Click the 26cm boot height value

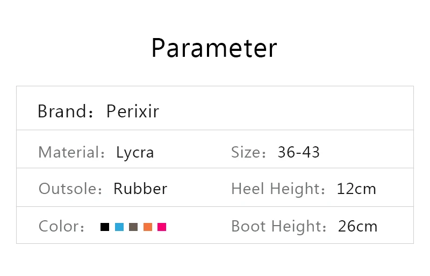[x=357, y=226]
